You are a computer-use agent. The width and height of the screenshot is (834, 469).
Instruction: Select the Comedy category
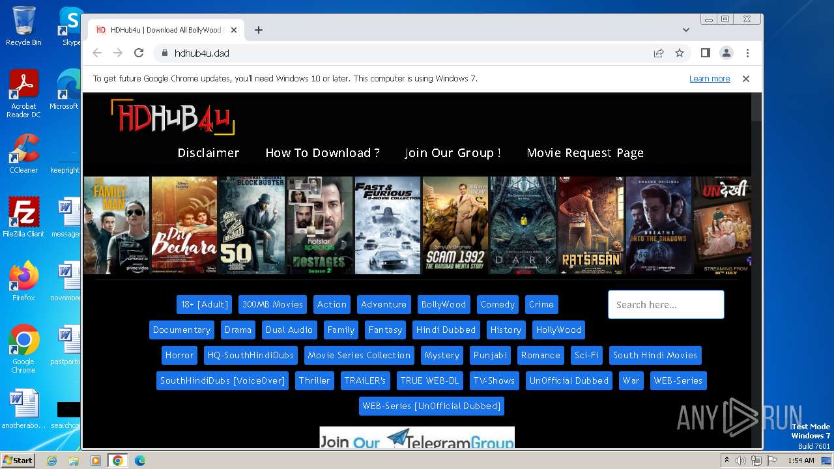coord(498,305)
